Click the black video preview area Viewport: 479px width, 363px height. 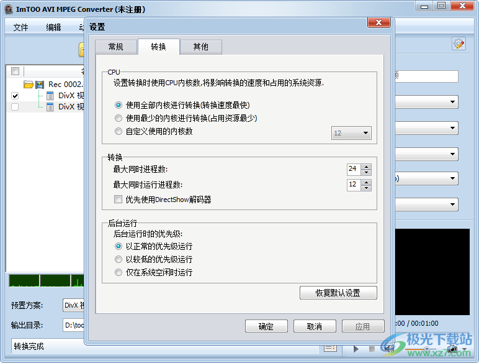click(432, 272)
